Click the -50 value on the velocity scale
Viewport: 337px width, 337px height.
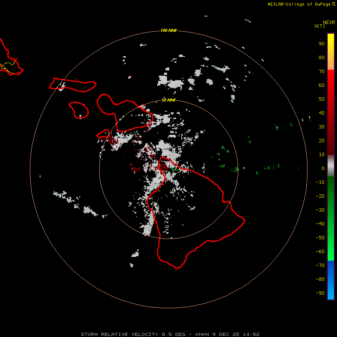point(320,238)
